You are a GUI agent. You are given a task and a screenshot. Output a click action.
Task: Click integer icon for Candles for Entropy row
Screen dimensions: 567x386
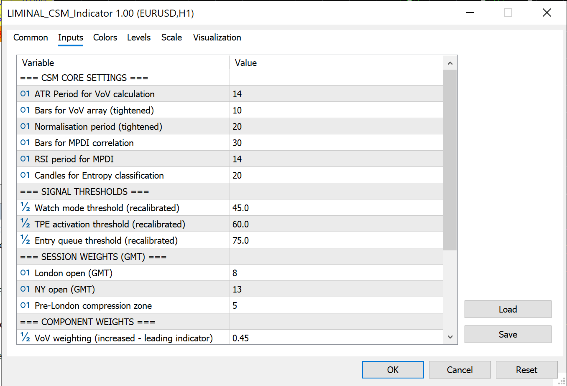pyautogui.click(x=25, y=175)
